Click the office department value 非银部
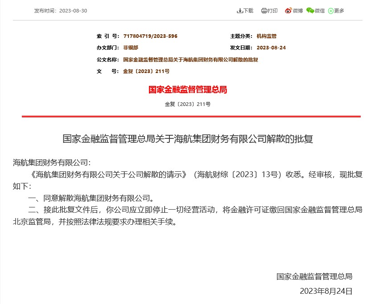The width and height of the screenshot is (375, 304). (131, 48)
